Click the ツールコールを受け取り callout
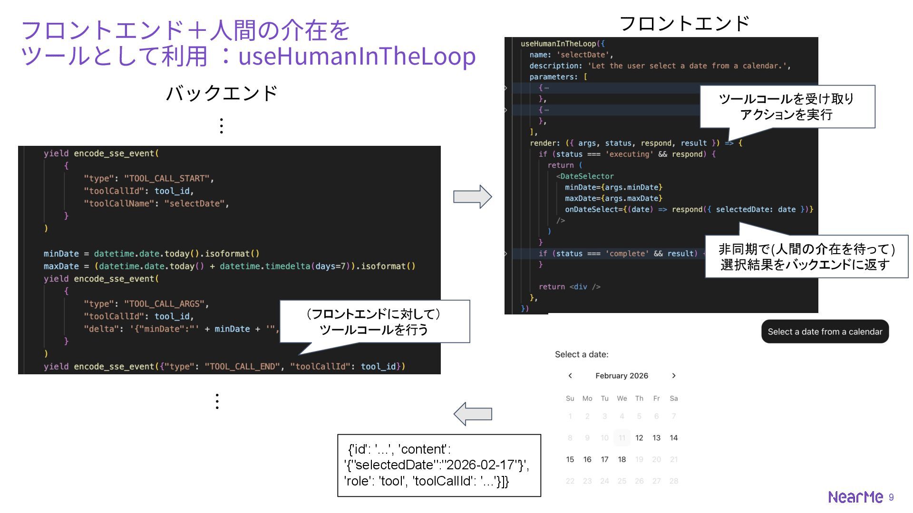 pyautogui.click(x=787, y=106)
